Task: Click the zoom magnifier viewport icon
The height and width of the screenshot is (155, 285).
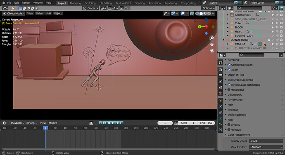Action: pyautogui.click(x=212, y=38)
